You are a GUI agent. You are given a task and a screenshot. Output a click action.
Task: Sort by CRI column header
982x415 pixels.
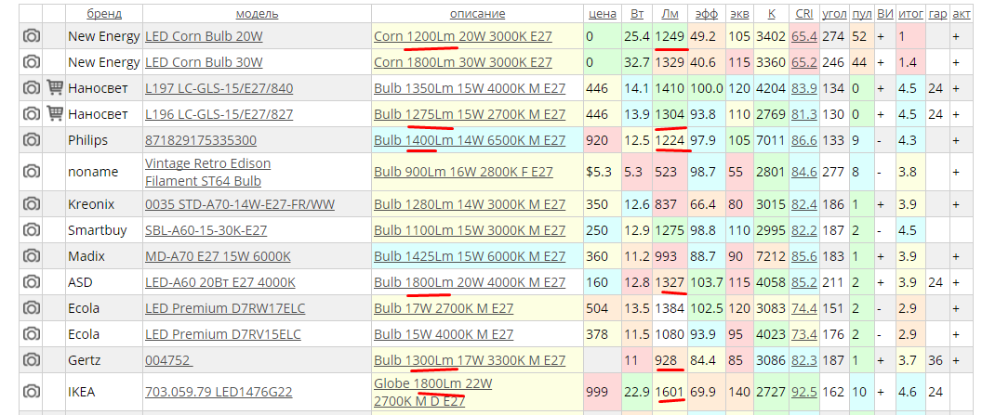point(804,14)
